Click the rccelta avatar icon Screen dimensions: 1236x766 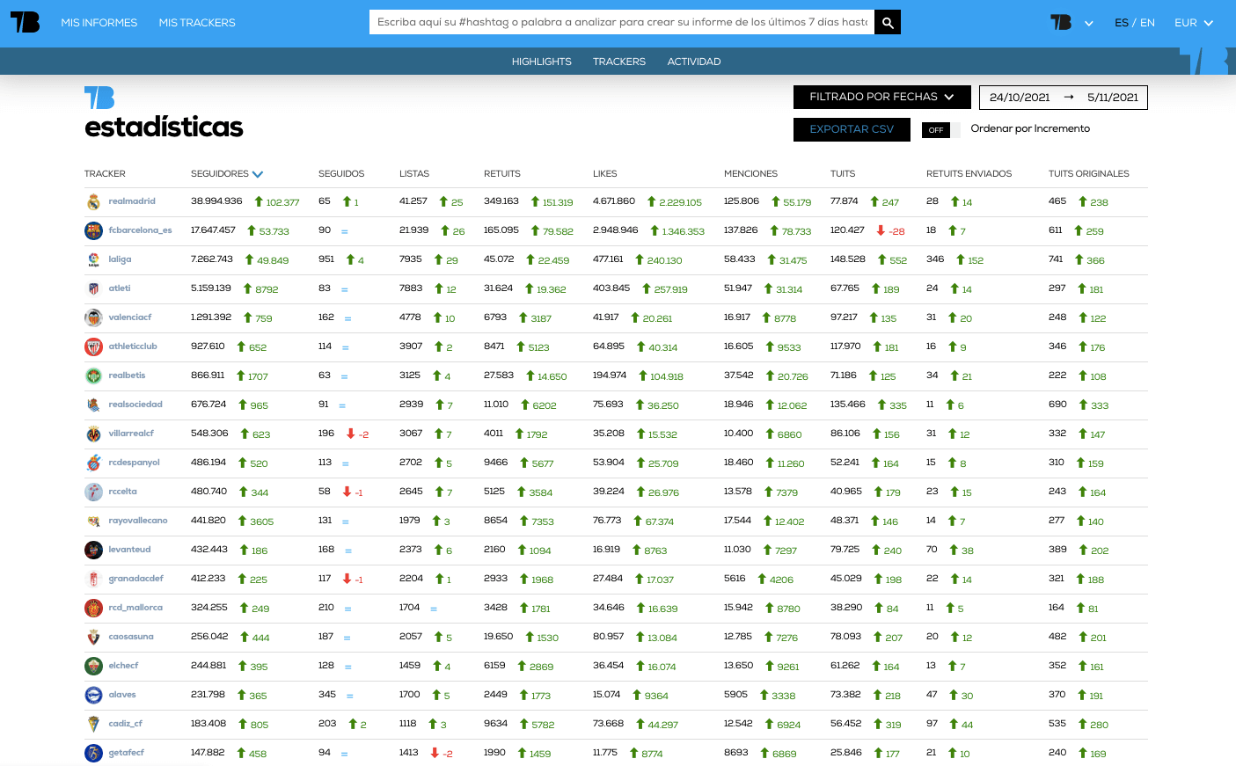point(93,492)
